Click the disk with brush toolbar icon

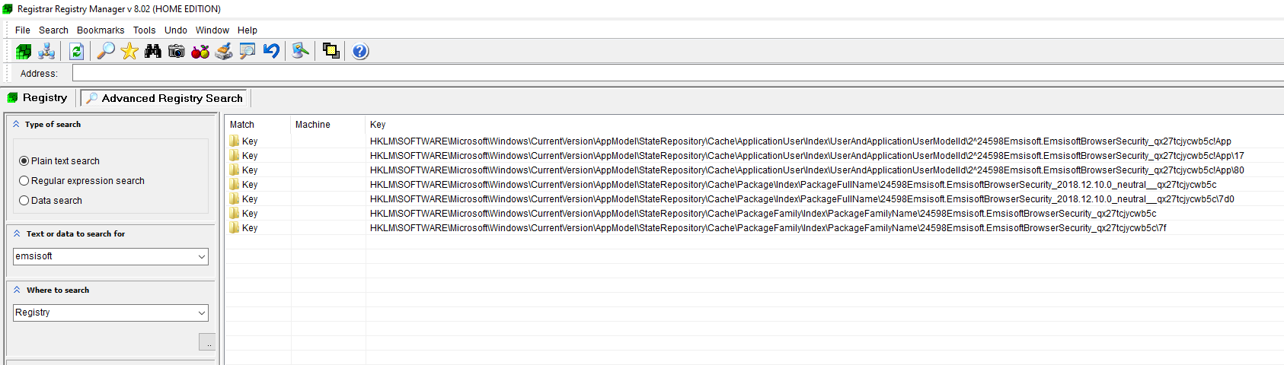[224, 51]
